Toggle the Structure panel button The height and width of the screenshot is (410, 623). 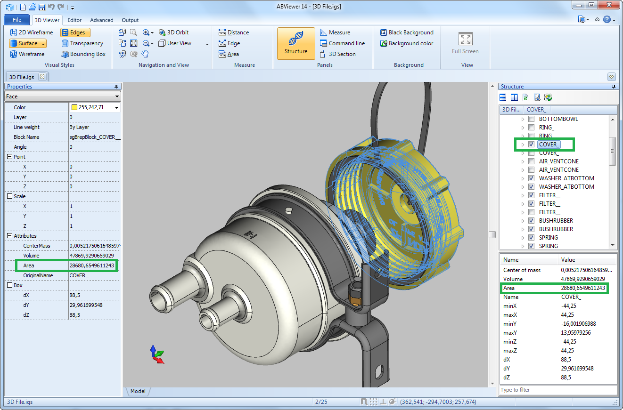[296, 43]
